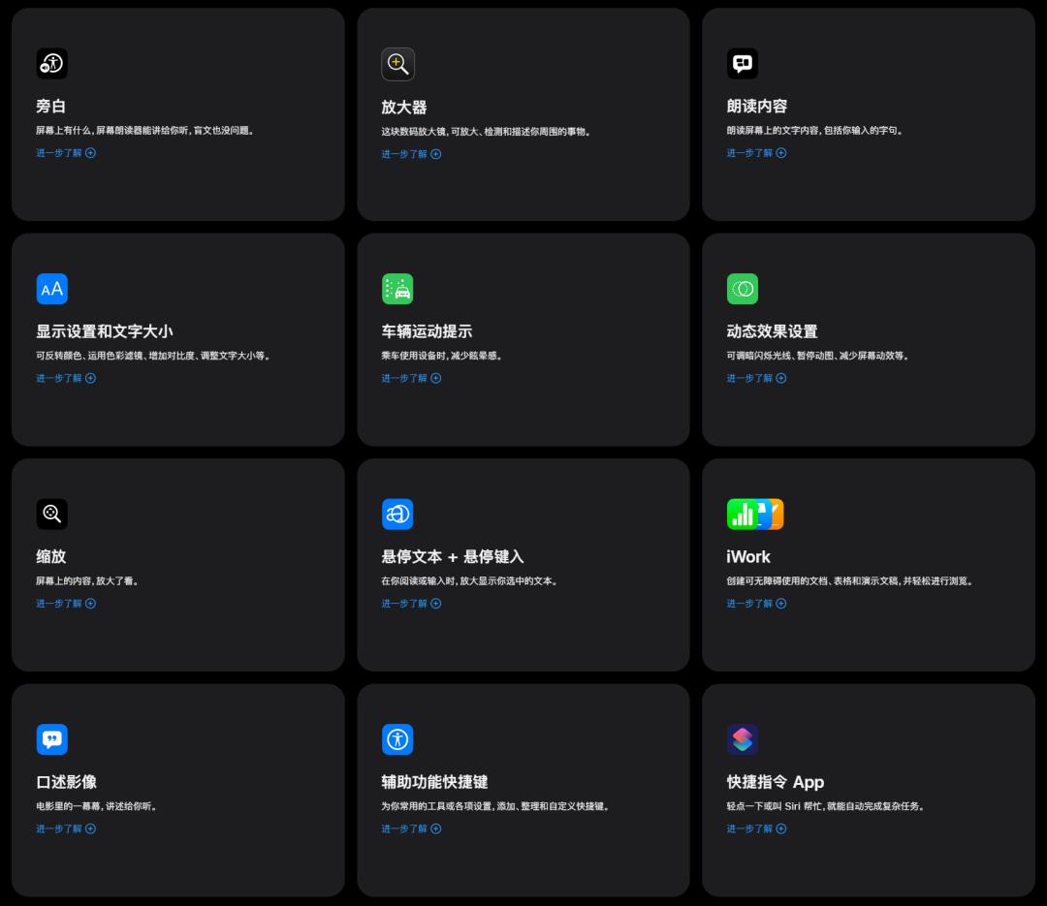This screenshot has height=906, width=1047.
Task: Select the 动态效果设置 card heading
Action: [x=772, y=331]
